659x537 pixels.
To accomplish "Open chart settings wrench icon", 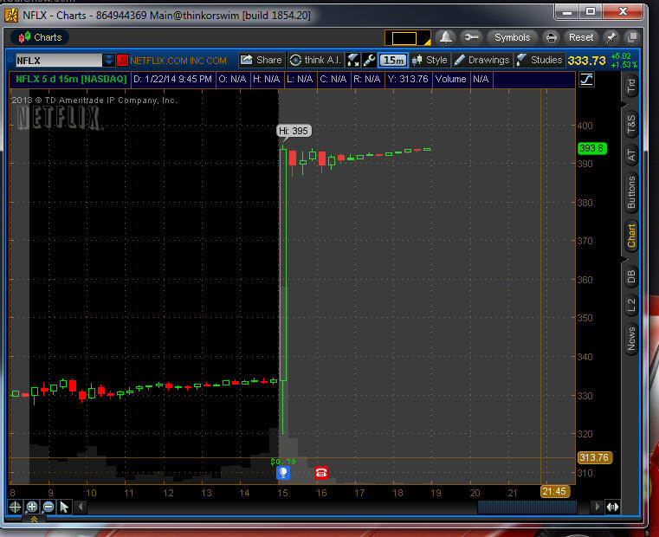I will [x=369, y=60].
